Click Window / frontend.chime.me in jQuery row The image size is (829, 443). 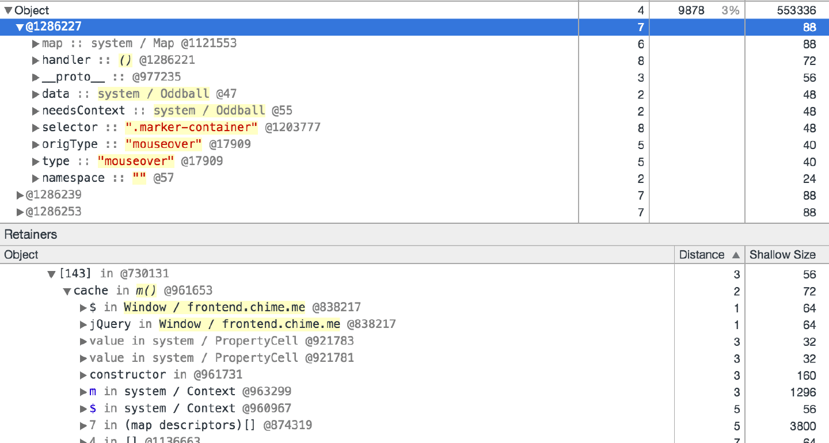(x=250, y=324)
